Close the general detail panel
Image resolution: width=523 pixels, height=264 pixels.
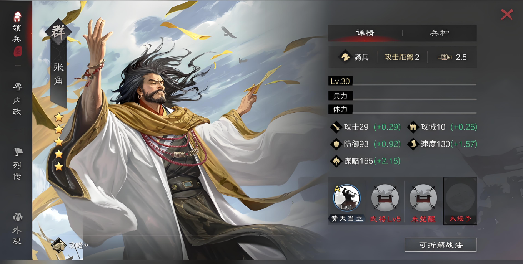507,15
